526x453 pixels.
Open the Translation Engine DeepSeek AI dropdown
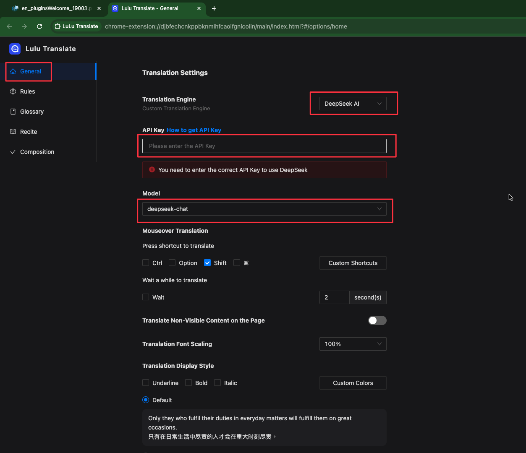click(x=353, y=104)
